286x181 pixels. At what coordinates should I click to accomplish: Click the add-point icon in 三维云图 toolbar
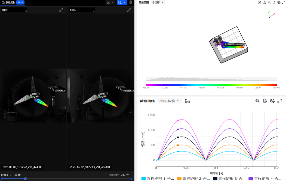point(259,2)
